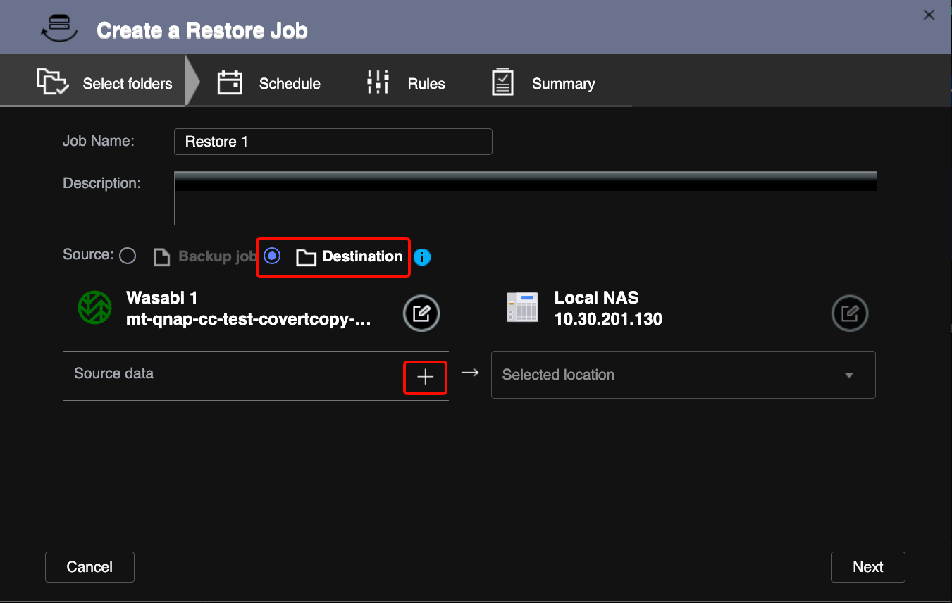Image resolution: width=952 pixels, height=603 pixels.
Task: Click the Select folders step icon
Action: [x=53, y=82]
